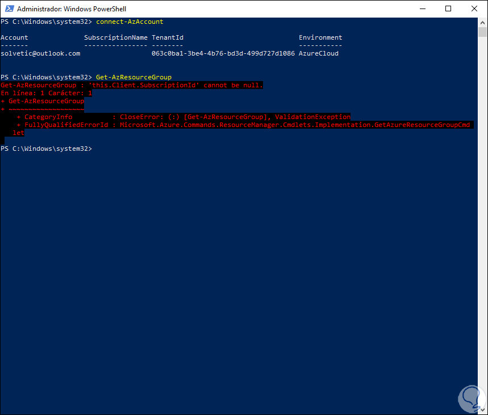The image size is (488, 415).
Task: Click the solvetic@outlook.com account value
Action: [x=40, y=53]
